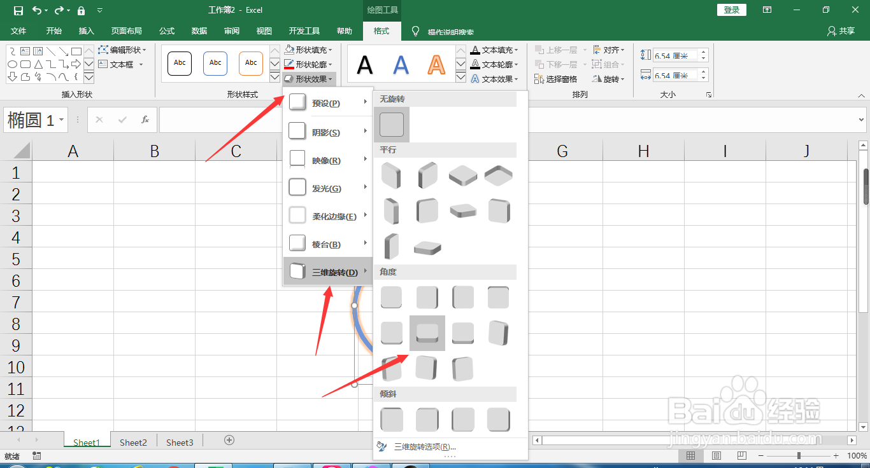Open the 柔化边缘(E) soft edges submenu
The height and width of the screenshot is (468, 870).
coord(327,216)
